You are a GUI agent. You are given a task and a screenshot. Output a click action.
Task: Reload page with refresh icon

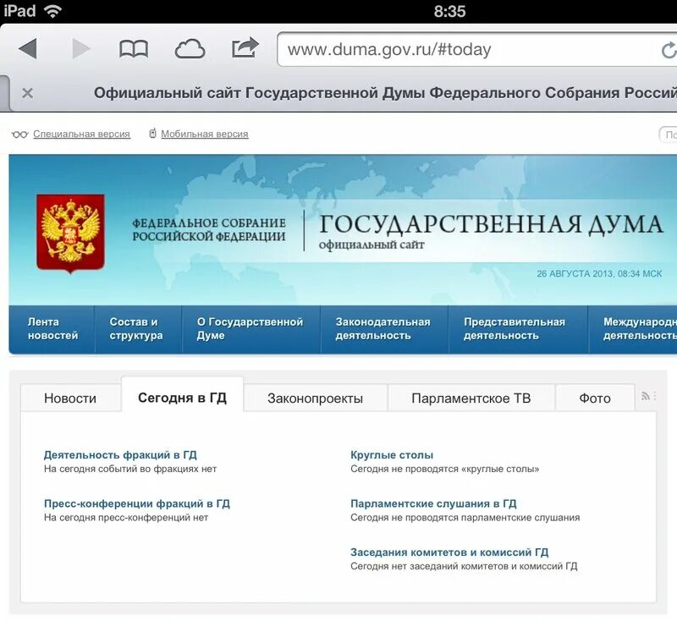669,51
